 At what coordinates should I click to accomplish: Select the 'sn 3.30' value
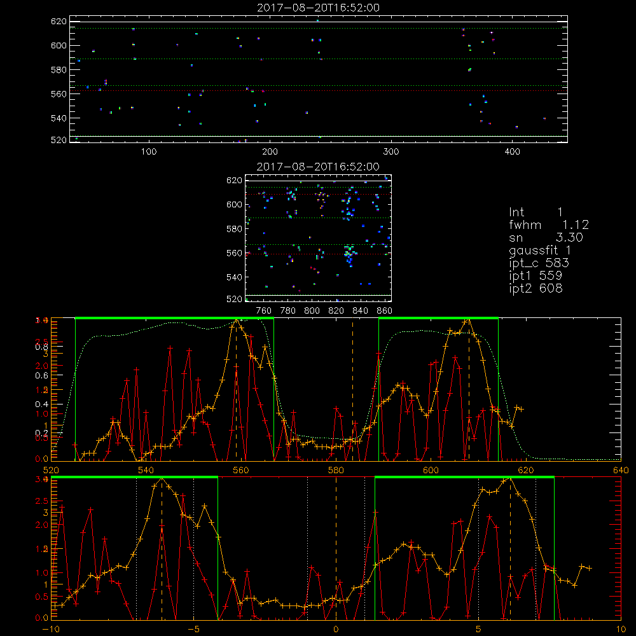(x=546, y=238)
